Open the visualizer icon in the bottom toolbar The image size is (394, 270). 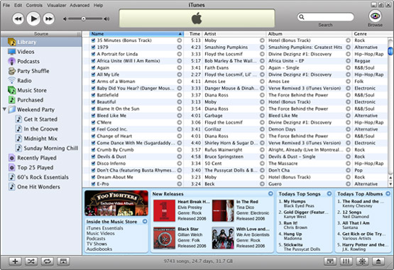[362, 261]
